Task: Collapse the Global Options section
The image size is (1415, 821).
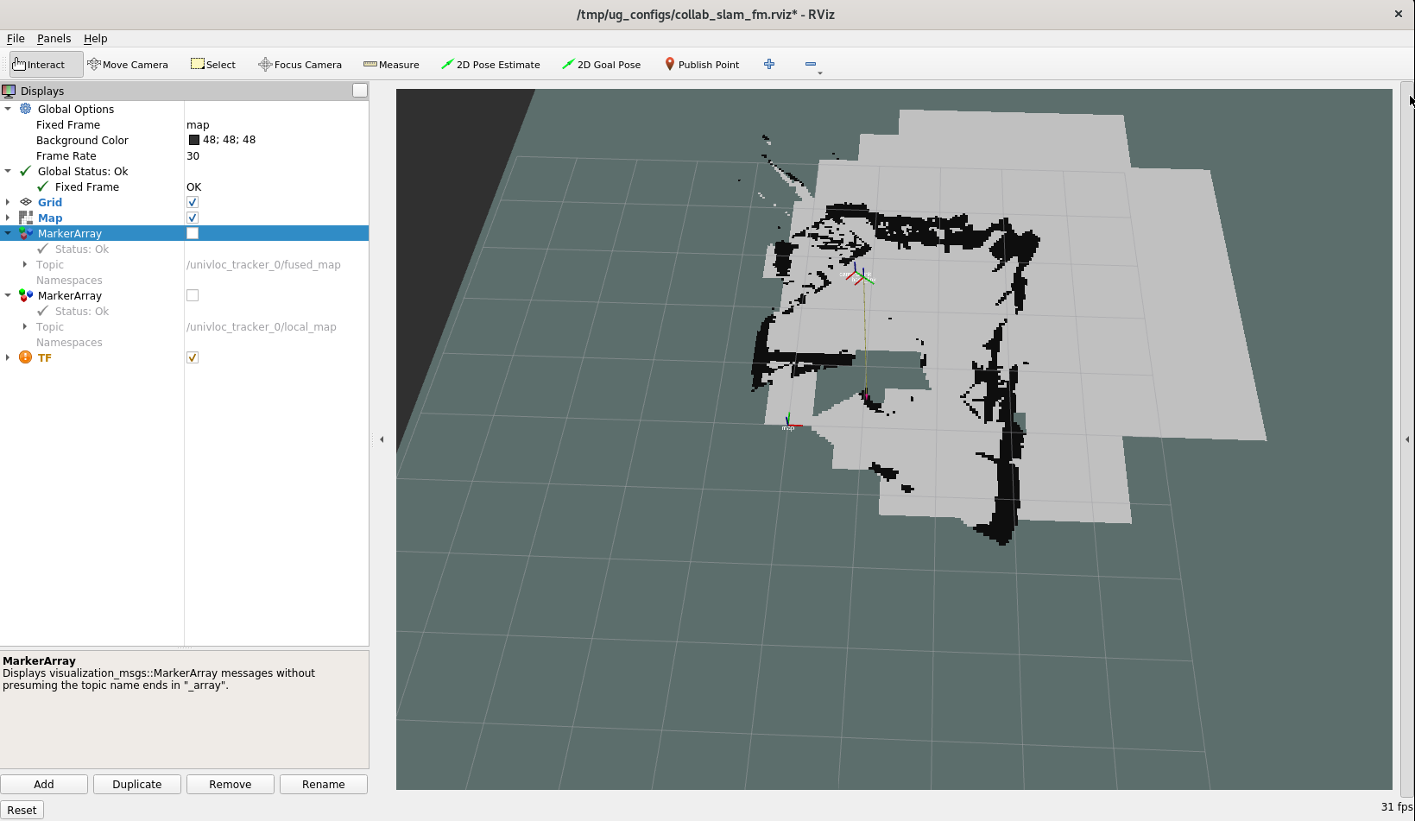Action: pyautogui.click(x=8, y=110)
